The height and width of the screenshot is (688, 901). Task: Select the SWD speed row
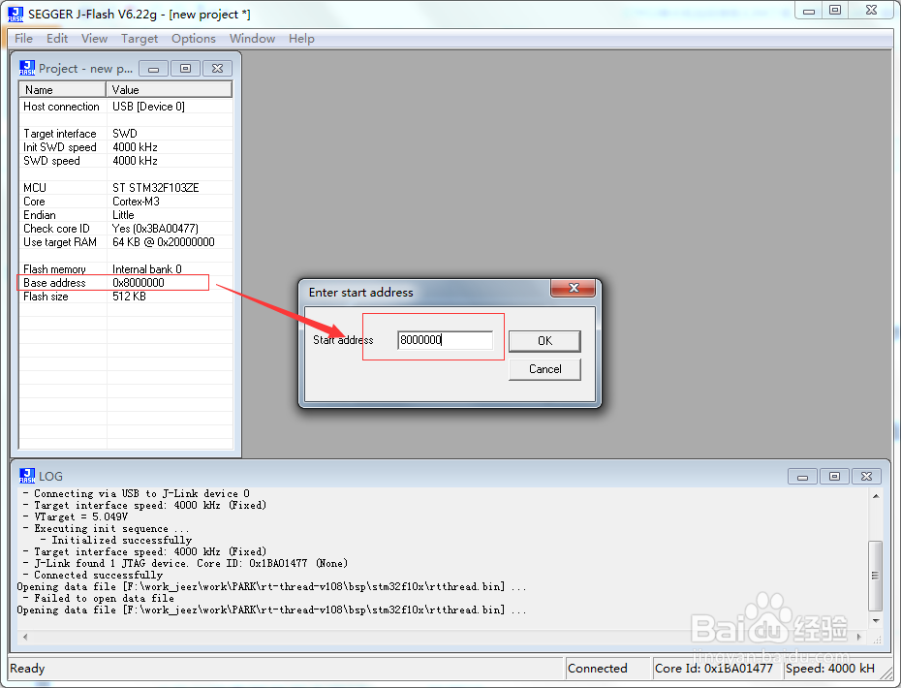(126, 161)
